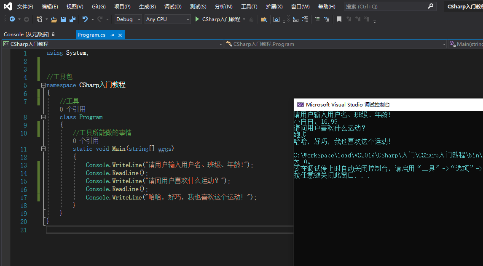Open the 调试(D) menu
The height and width of the screenshot is (266, 483).
173,6
